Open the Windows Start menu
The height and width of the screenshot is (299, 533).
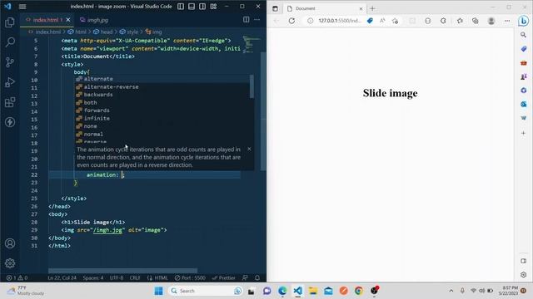click(x=158, y=291)
